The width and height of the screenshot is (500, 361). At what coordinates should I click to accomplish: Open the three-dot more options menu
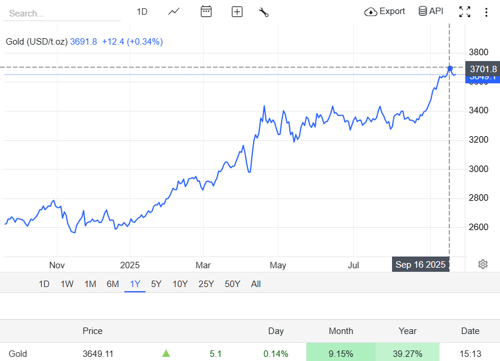pos(486,12)
